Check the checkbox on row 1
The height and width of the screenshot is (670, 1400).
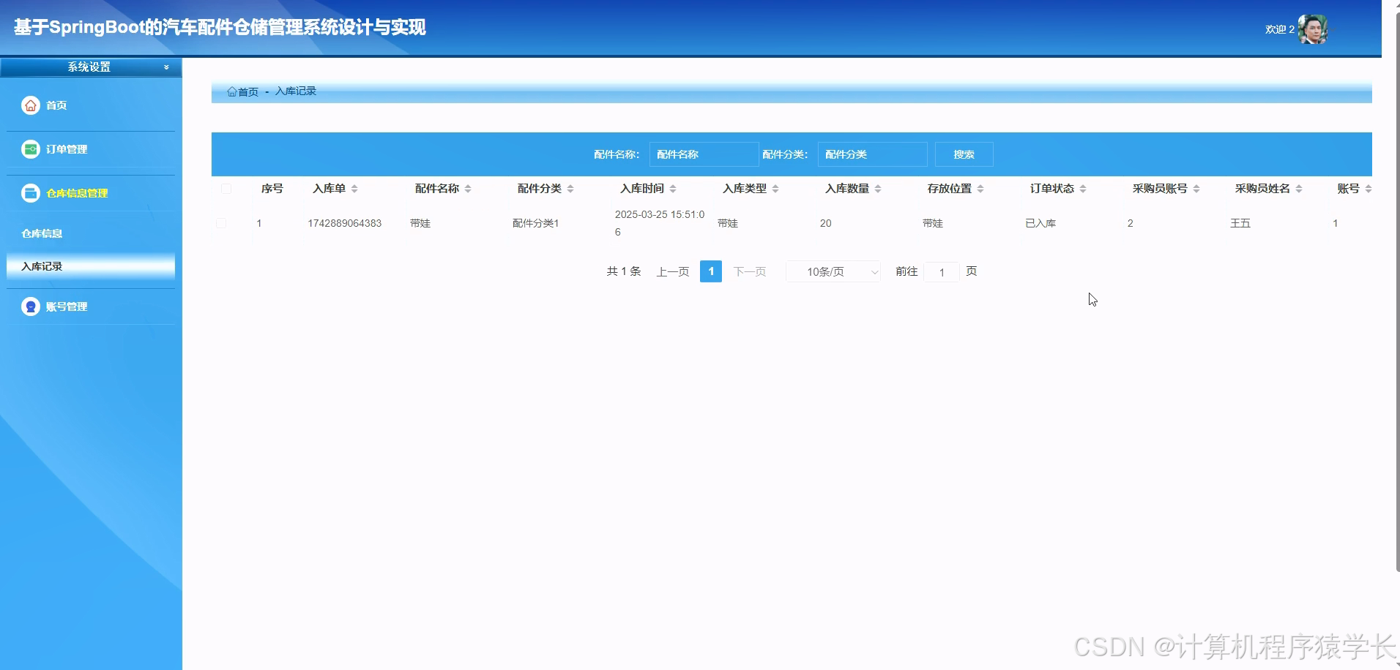(222, 223)
